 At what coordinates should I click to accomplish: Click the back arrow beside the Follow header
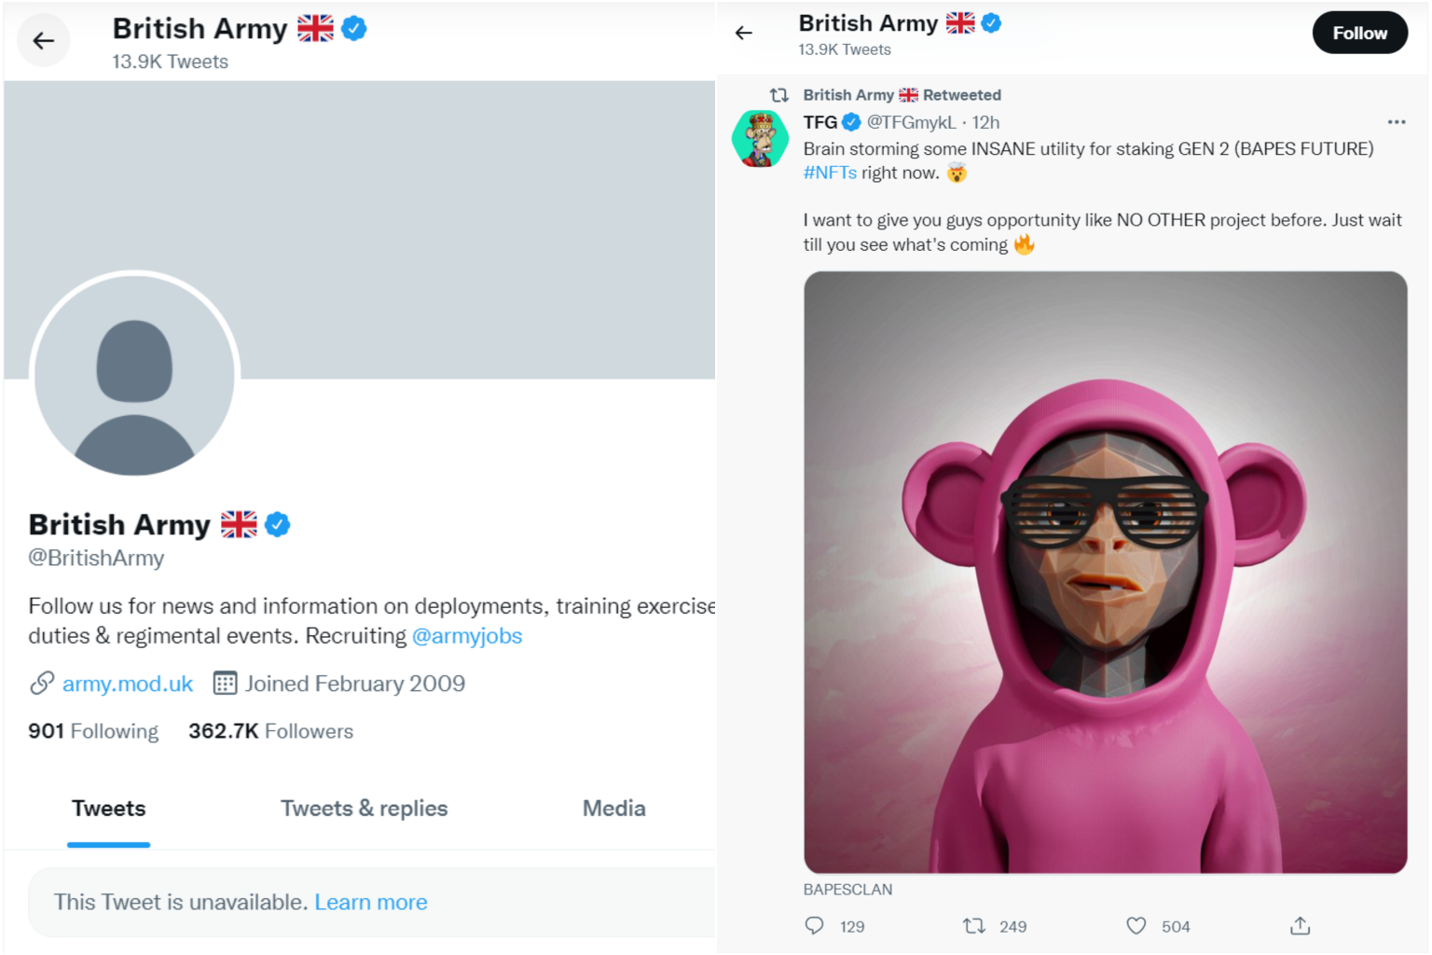[x=743, y=34]
